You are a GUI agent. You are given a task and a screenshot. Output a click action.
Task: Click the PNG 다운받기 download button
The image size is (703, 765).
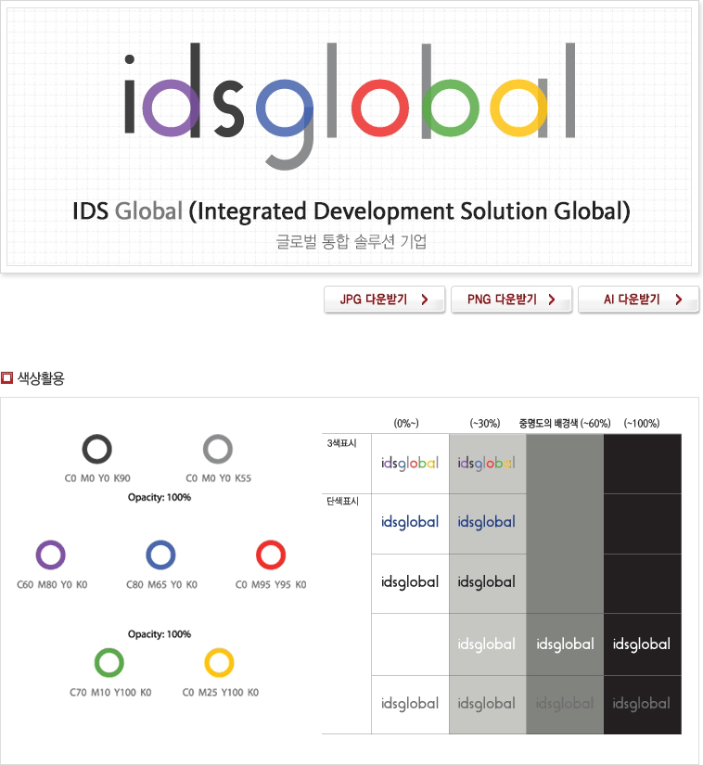(x=511, y=300)
